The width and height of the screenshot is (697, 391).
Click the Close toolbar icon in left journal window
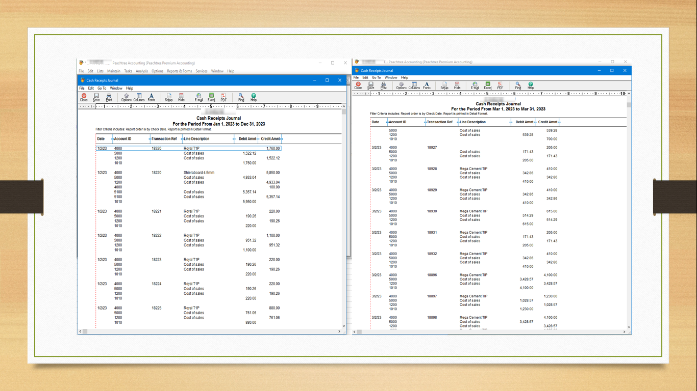[84, 97]
